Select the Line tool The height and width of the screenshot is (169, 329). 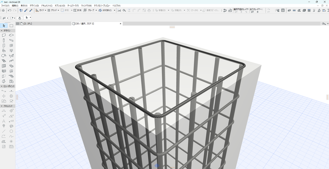[4, 131]
